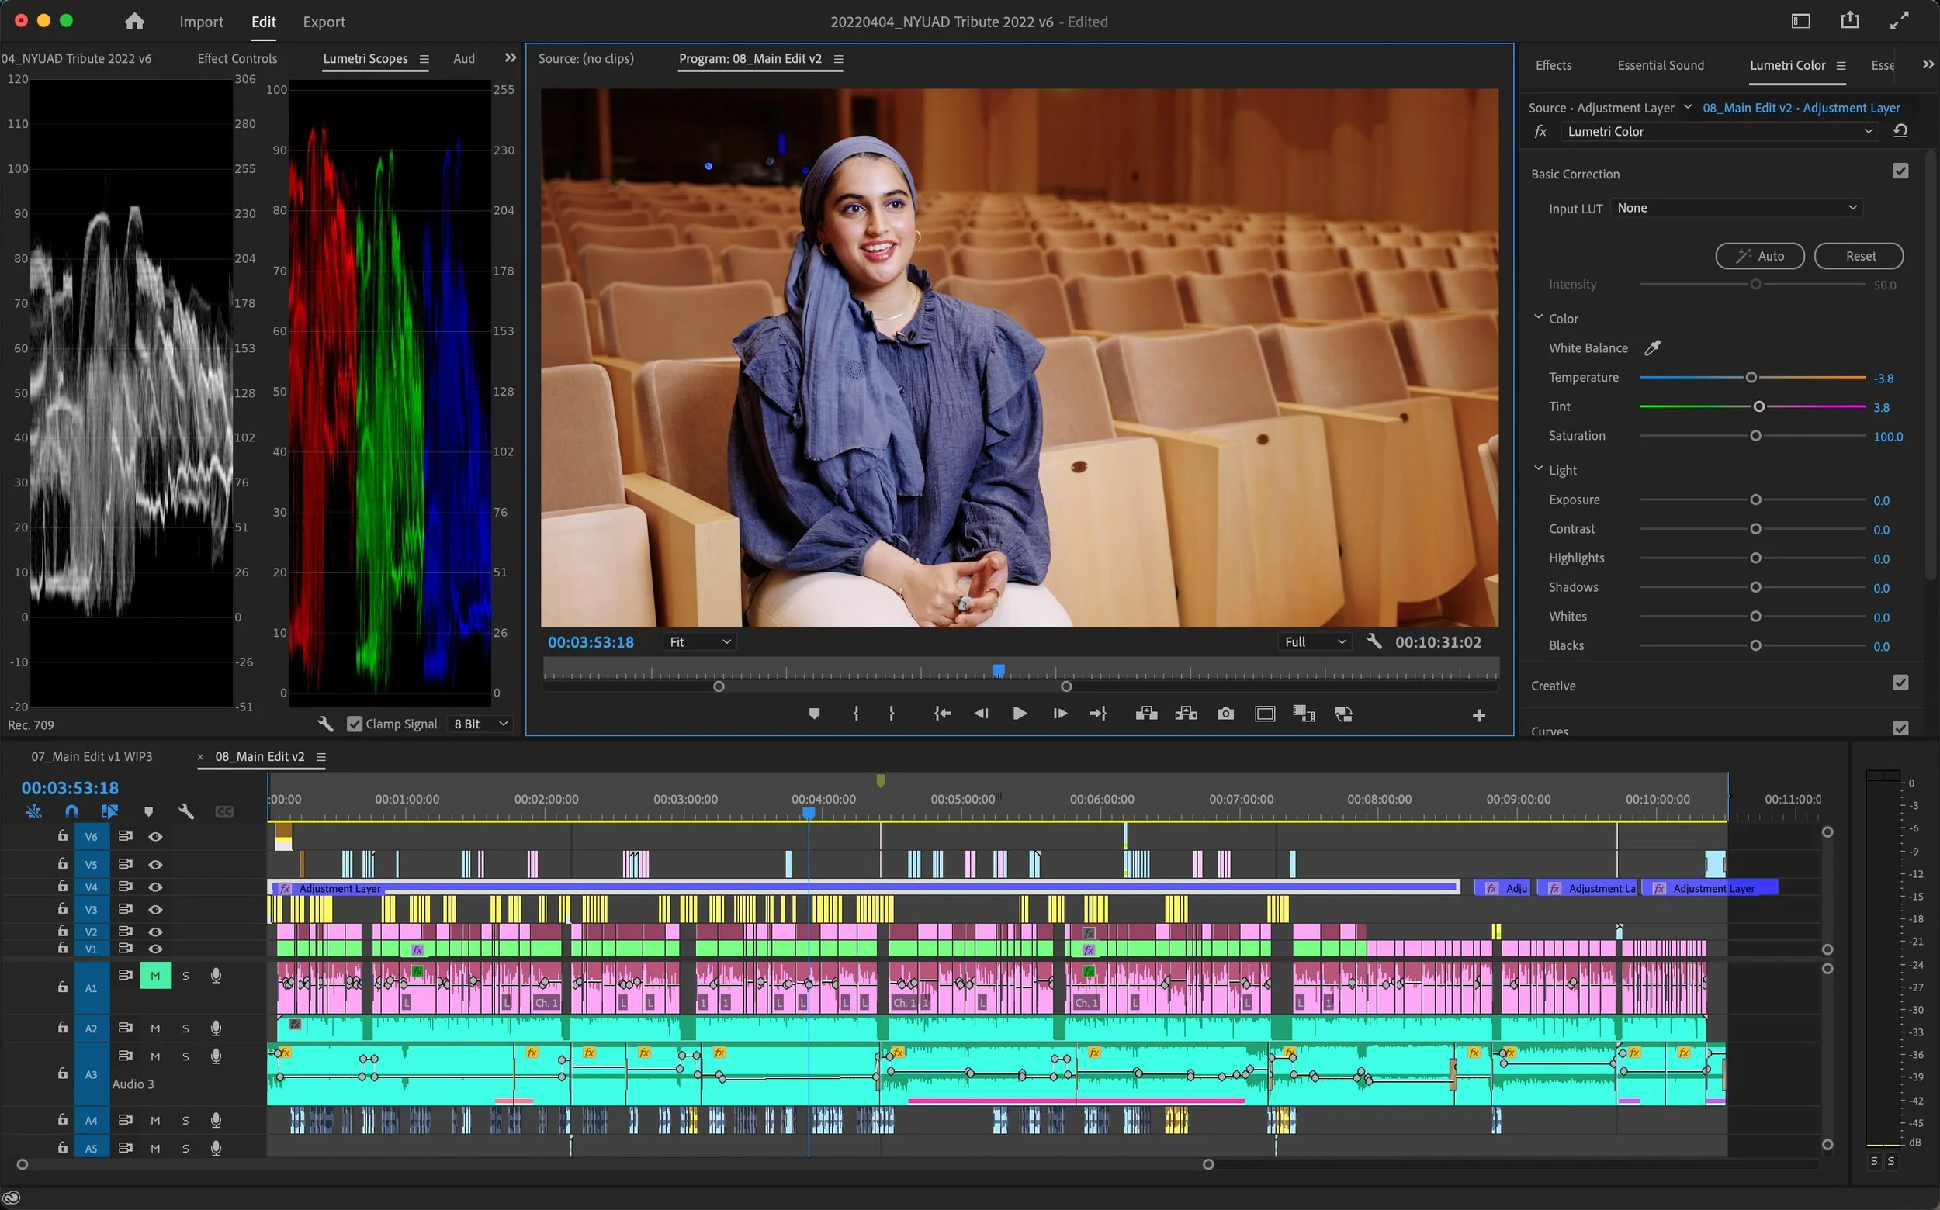Open the Input LUT dropdown
The height and width of the screenshot is (1210, 1940).
point(1736,208)
